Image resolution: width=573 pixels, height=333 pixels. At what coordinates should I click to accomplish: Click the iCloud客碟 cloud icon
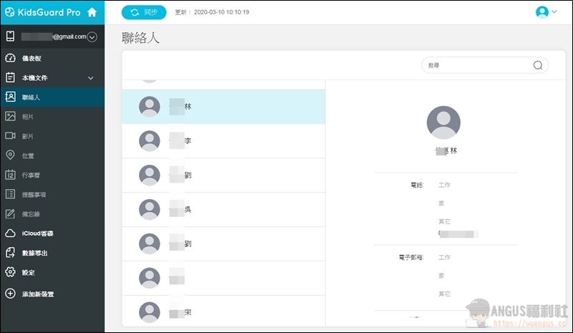tap(10, 233)
